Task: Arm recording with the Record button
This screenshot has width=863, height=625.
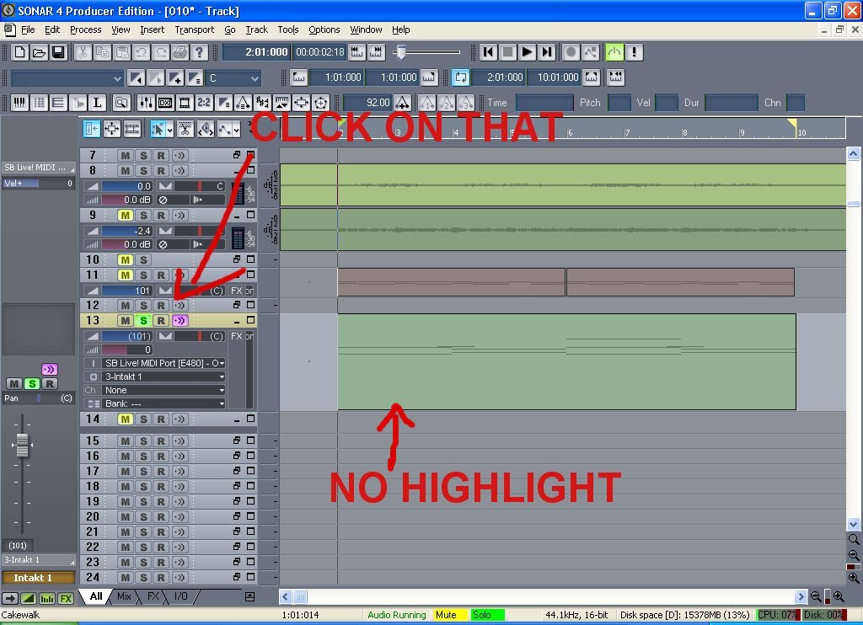Action: click(x=571, y=52)
